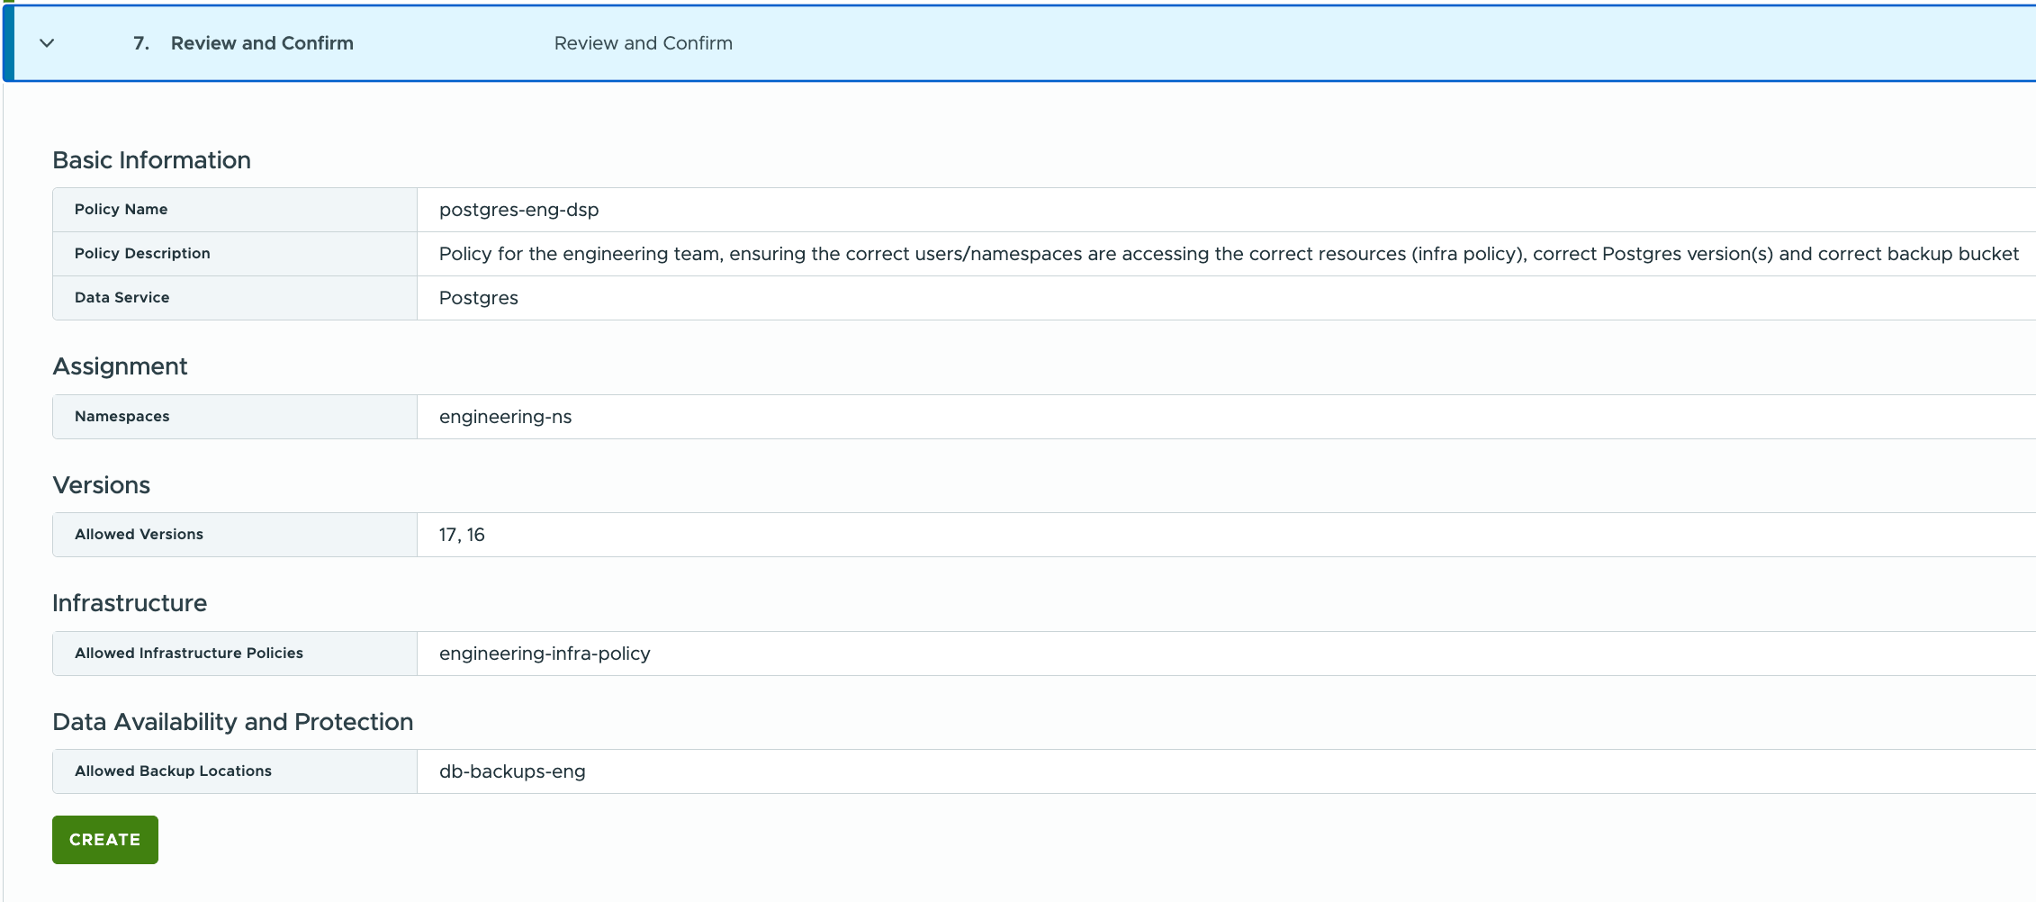Click the Namespaces label cell
Screen dimensions: 2036x902
[235, 417]
